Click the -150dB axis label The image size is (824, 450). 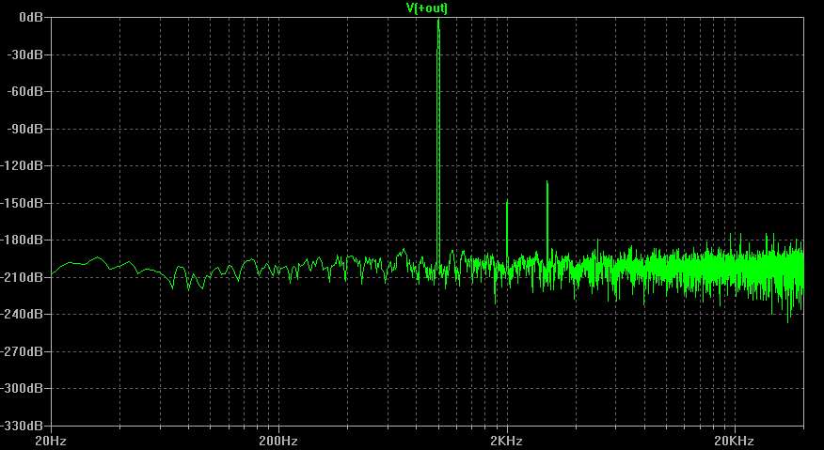click(23, 203)
